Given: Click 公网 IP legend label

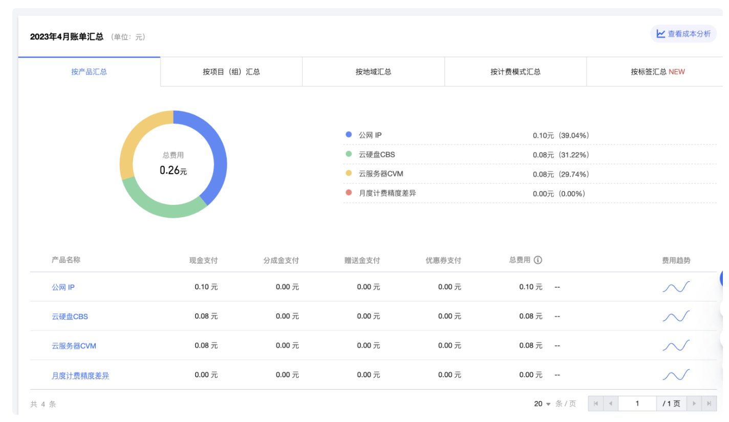Looking at the screenshot, I should click(370, 135).
